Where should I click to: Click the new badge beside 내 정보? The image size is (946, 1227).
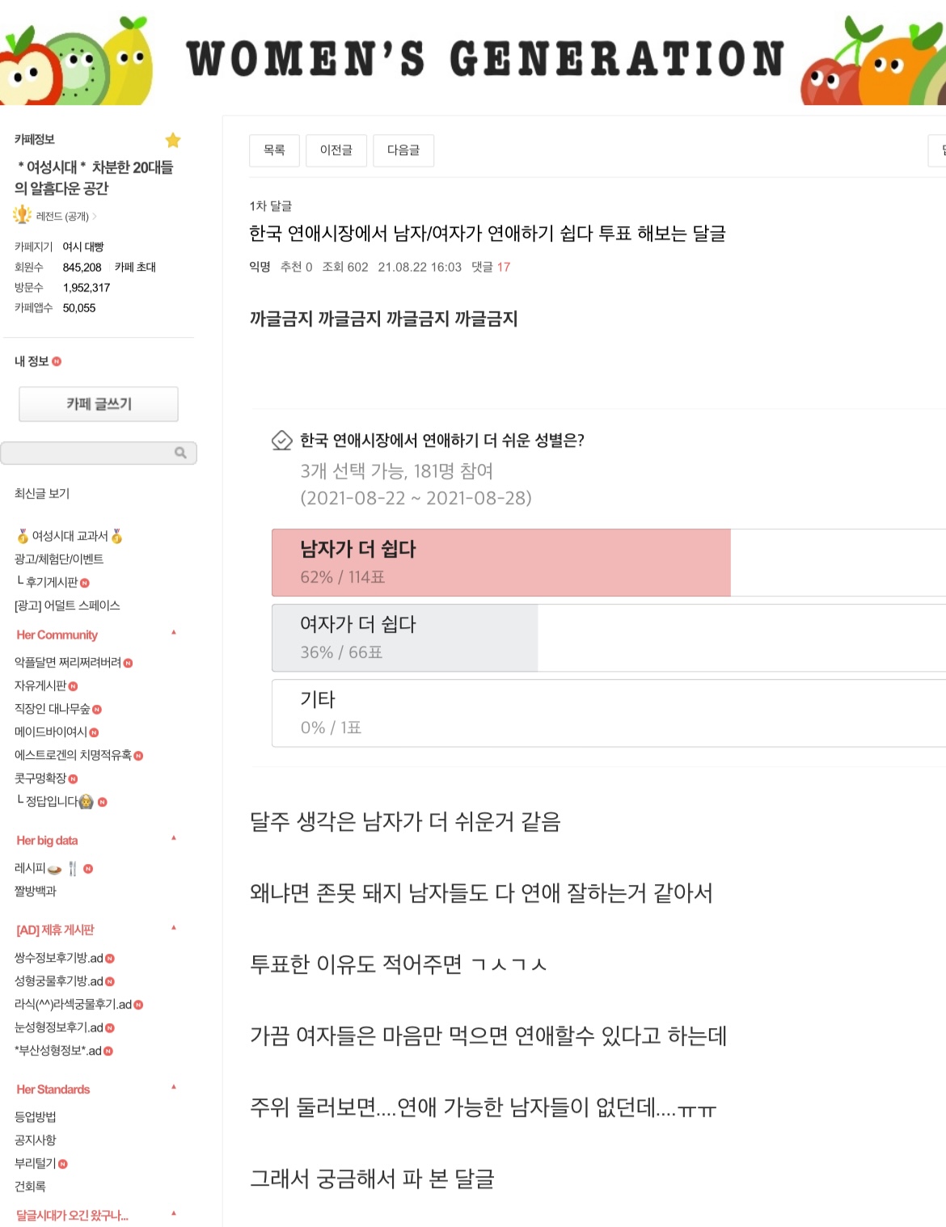[57, 361]
